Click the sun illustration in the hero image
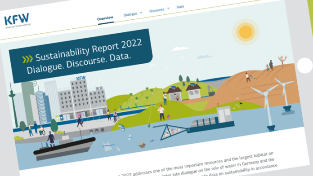This screenshot has width=313, height=176. pyautogui.click(x=246, y=32)
